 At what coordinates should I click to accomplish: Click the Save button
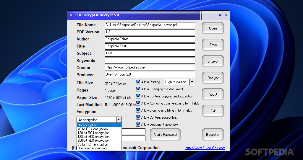213,45
